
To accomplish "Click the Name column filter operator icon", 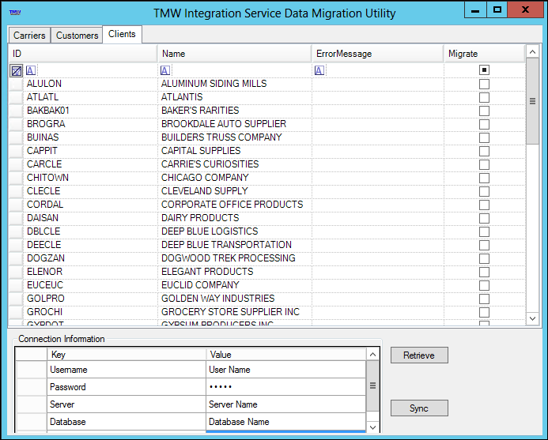I will pyautogui.click(x=165, y=70).
